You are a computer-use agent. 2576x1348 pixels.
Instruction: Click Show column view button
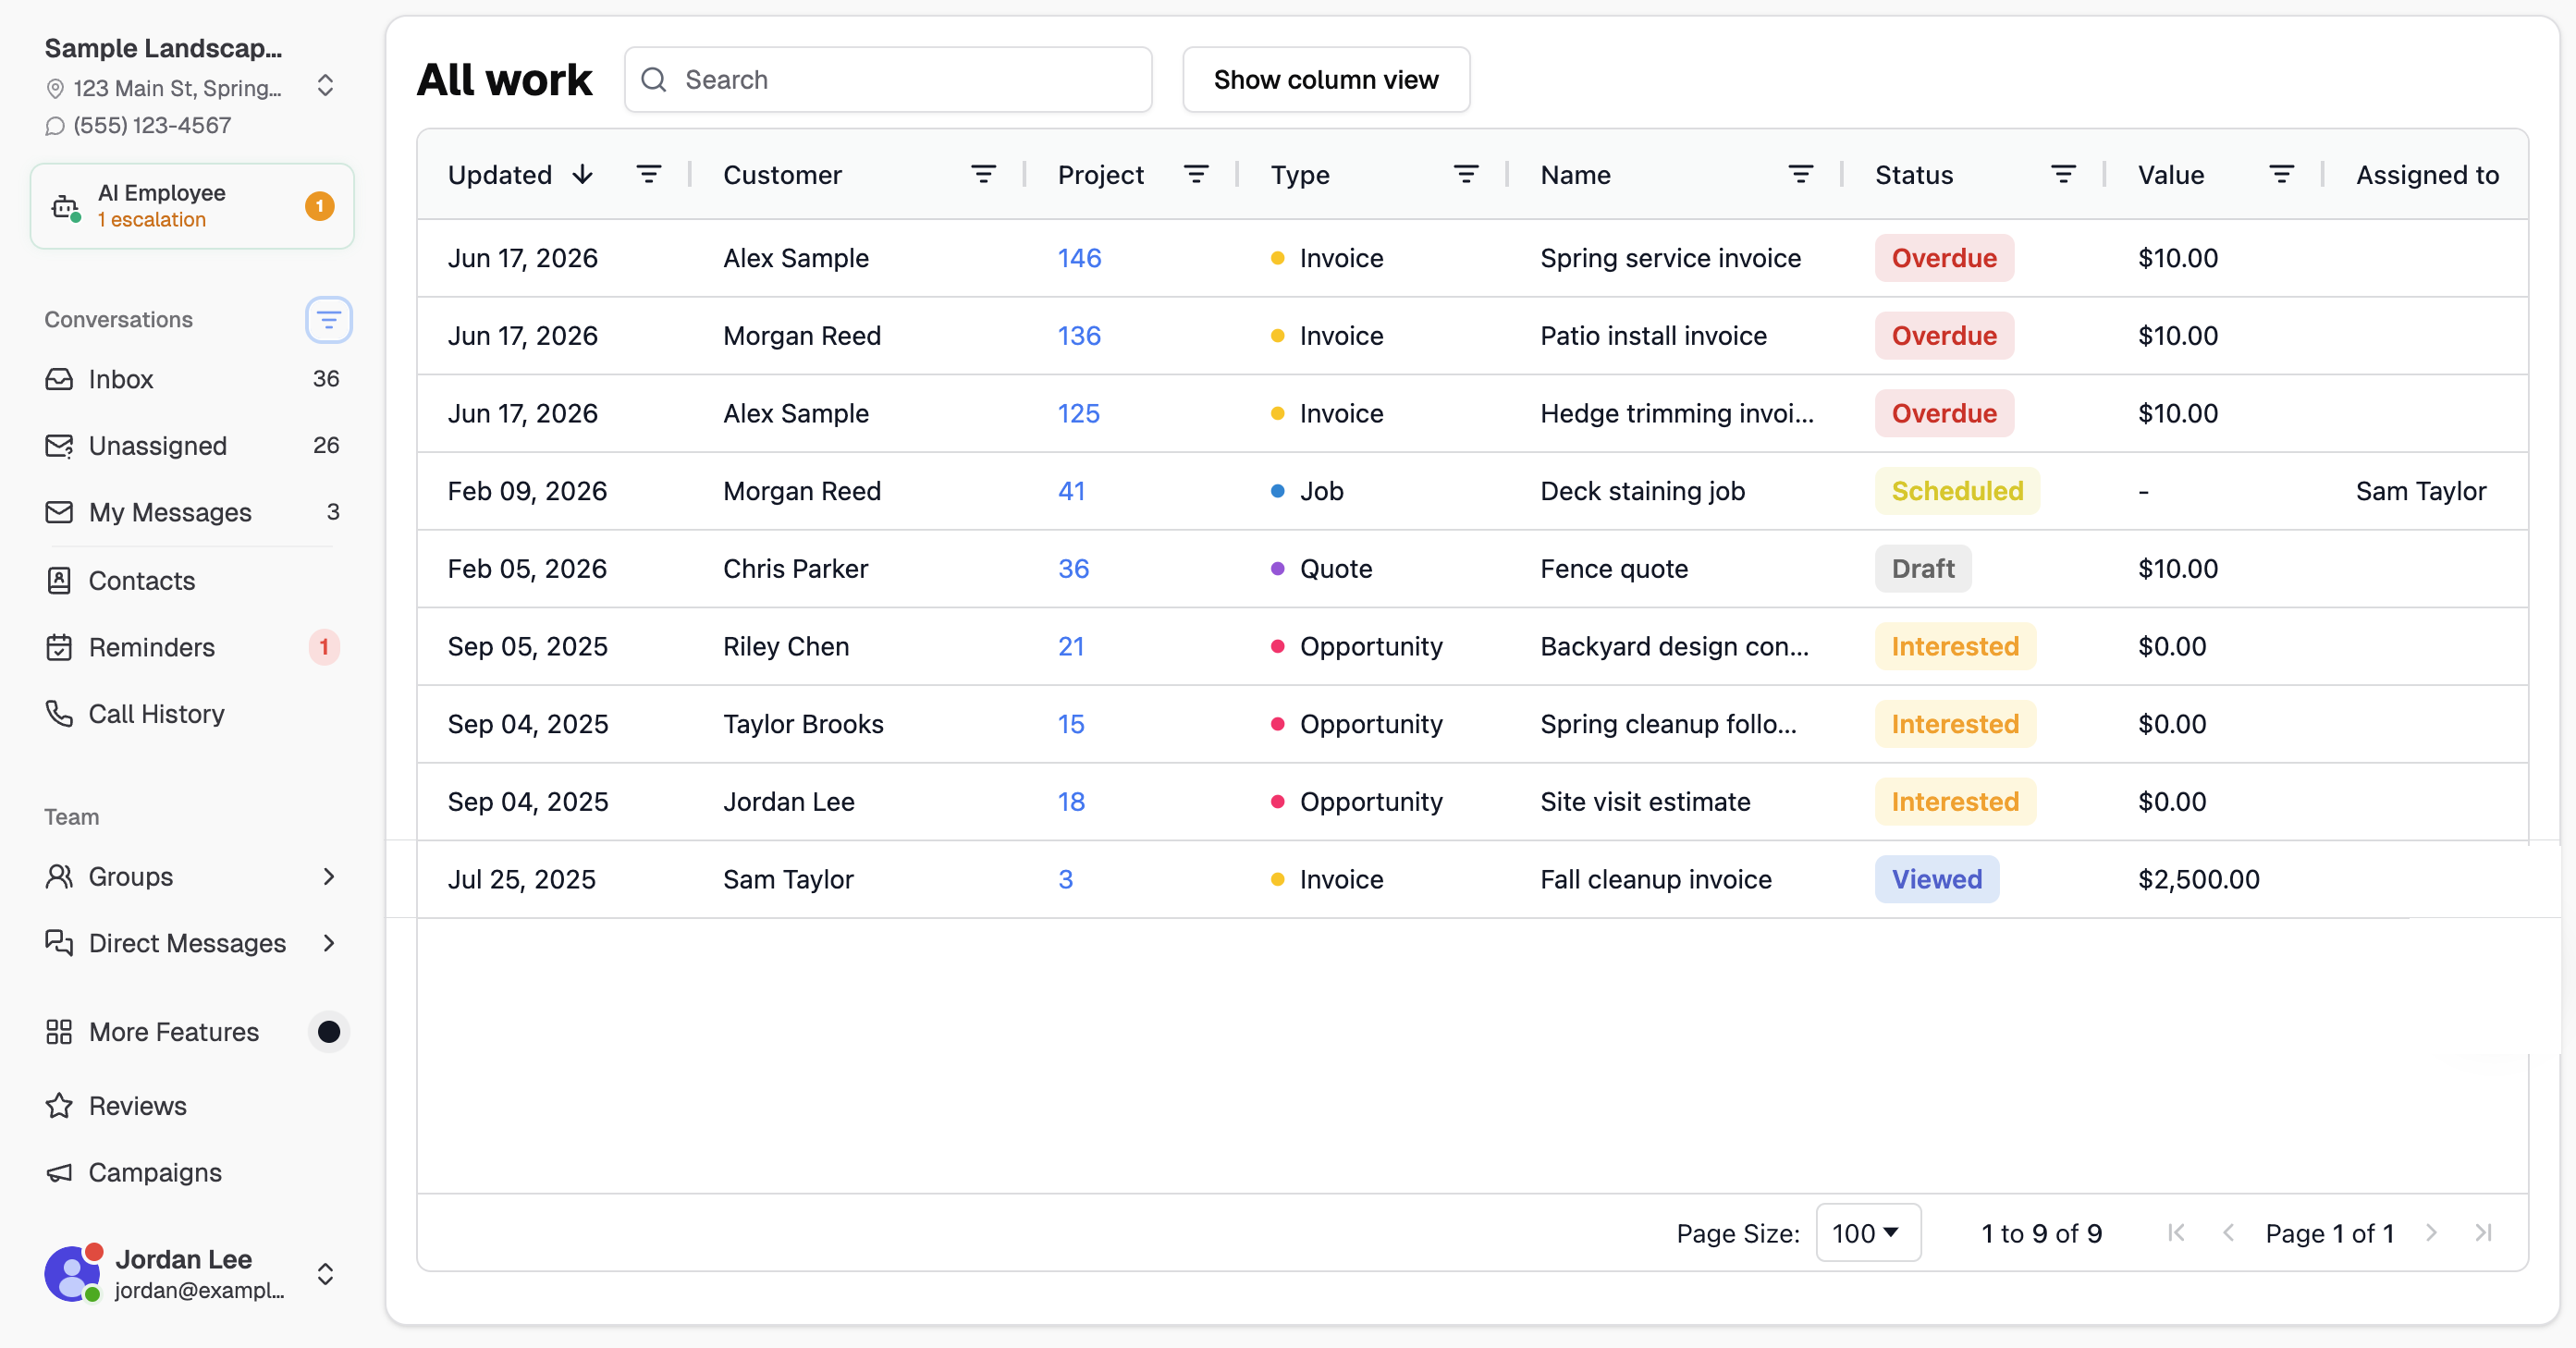coord(1326,80)
